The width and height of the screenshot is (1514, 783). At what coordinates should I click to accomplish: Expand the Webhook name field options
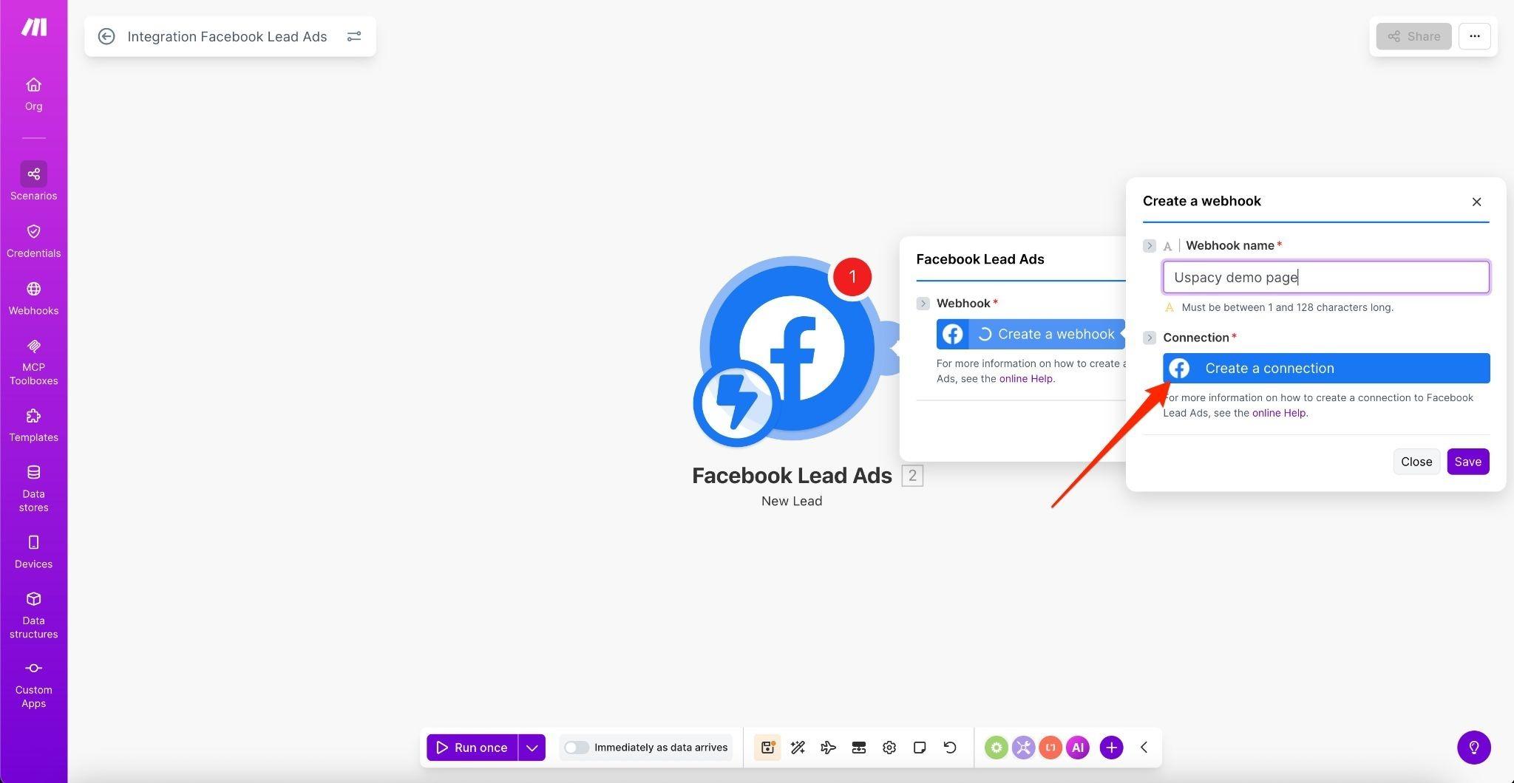(1149, 246)
